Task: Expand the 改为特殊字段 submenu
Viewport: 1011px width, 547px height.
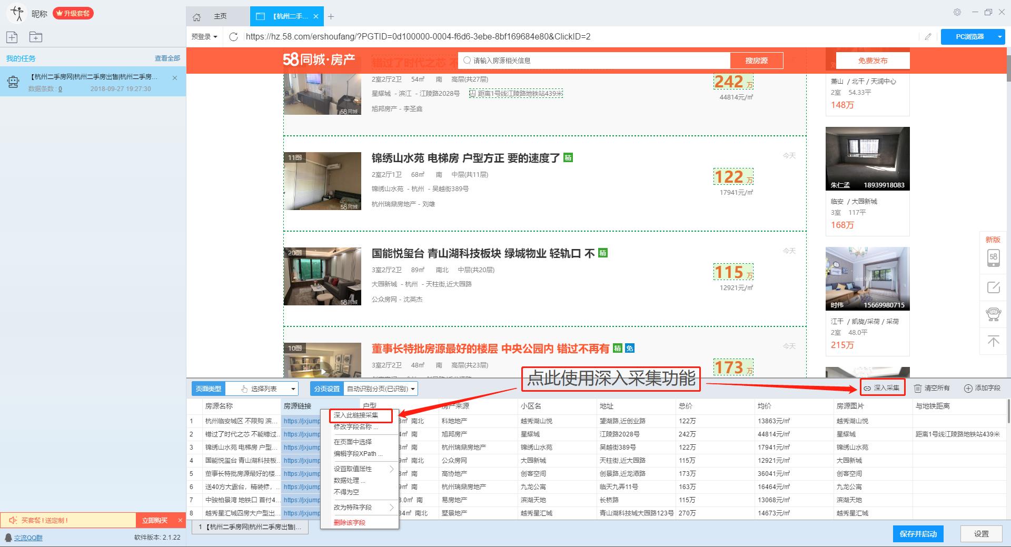Action: point(364,507)
